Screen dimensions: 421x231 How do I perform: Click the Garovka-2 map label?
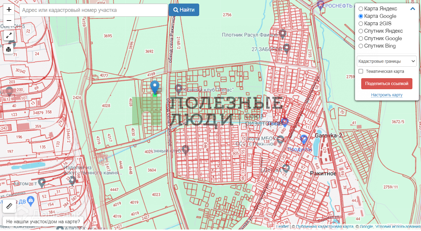click(x=329, y=136)
